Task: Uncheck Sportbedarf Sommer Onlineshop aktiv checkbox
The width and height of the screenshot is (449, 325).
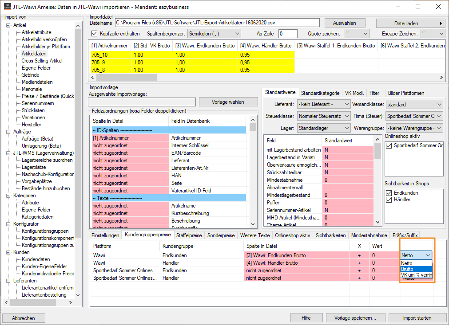Action: 389,145
